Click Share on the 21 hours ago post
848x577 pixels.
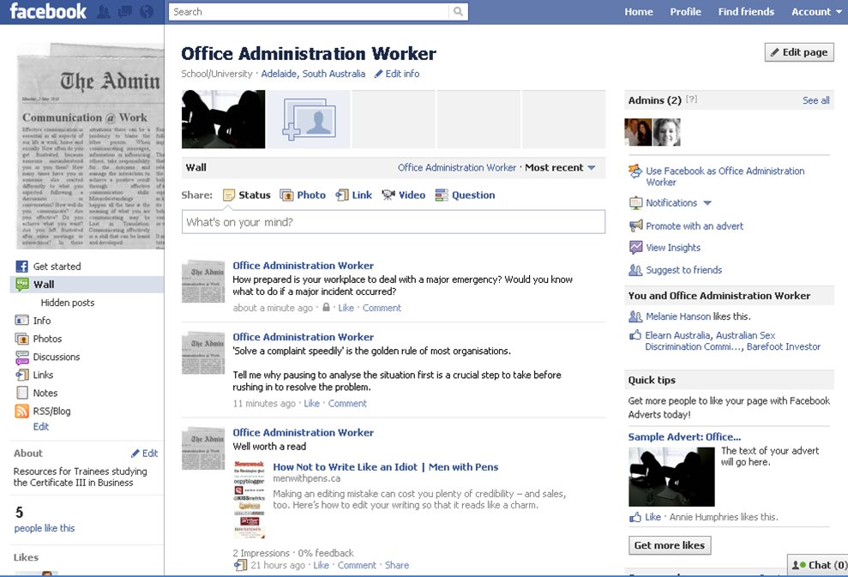[x=396, y=565]
